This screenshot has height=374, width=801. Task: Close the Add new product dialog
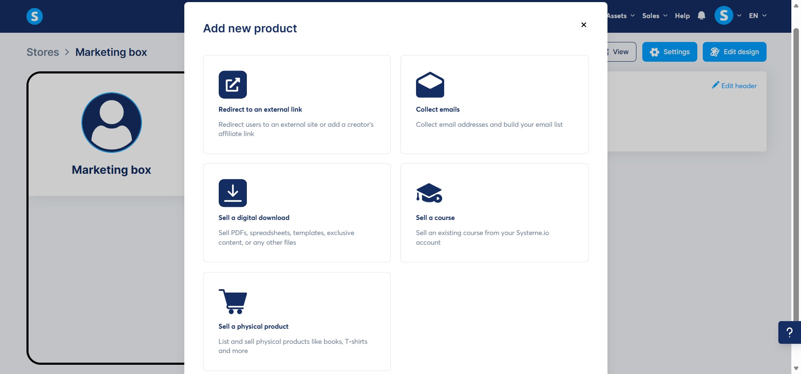pos(584,25)
